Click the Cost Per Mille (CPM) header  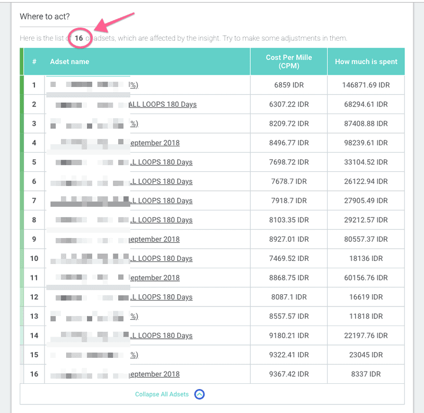click(288, 61)
